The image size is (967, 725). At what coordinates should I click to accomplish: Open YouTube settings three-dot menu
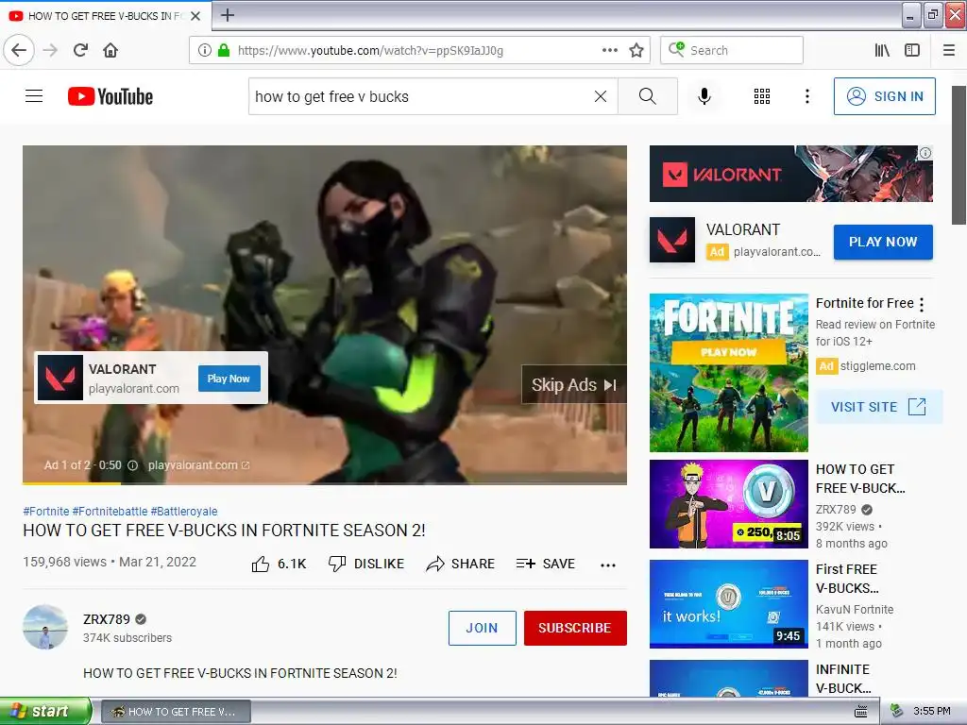[807, 96]
